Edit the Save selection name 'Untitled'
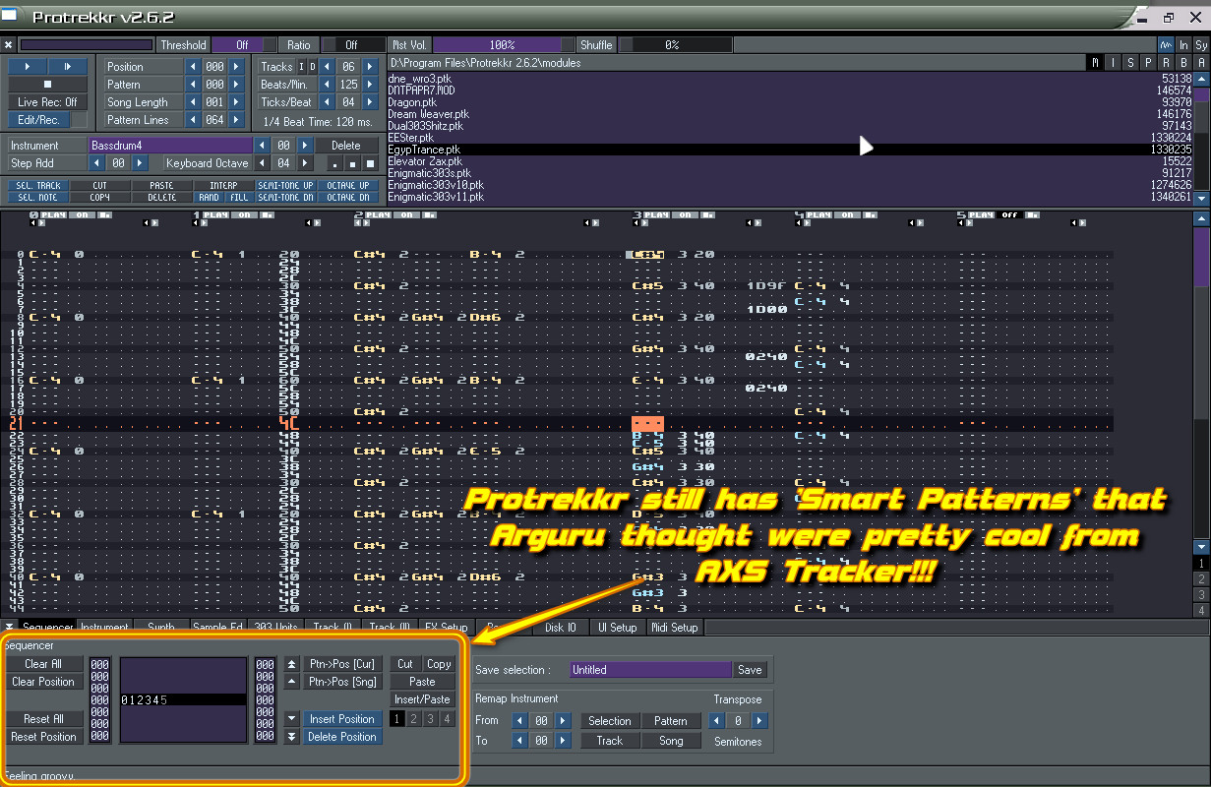 click(651, 670)
